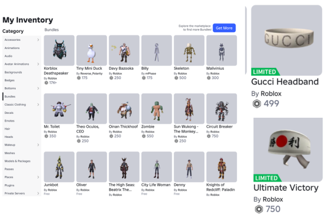327x218 pixels.
Task: Select the Animations category
Action: point(12,48)
